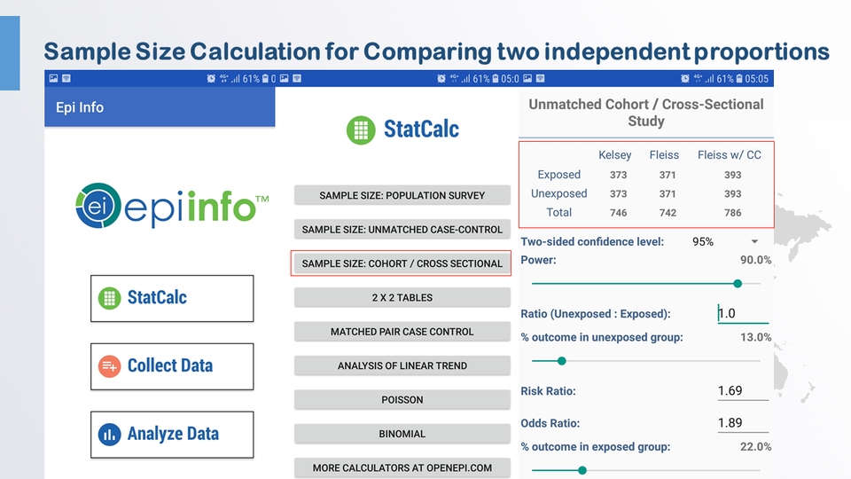
Task: Click the % outcome in exposed group slider
Action: point(646,470)
